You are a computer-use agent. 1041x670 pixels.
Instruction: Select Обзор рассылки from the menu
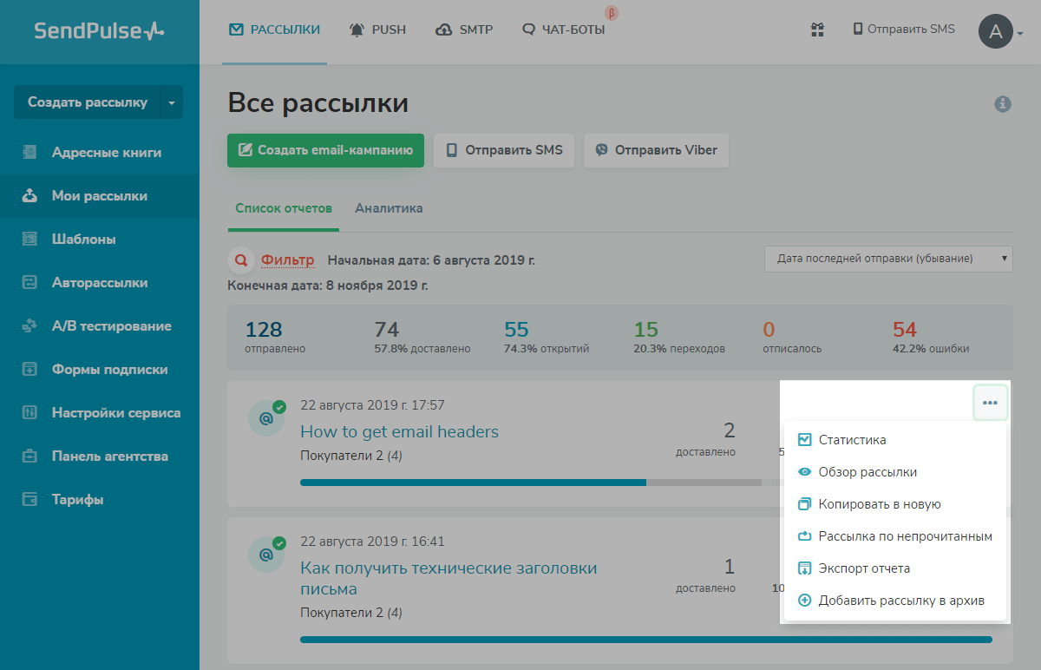click(x=895, y=472)
